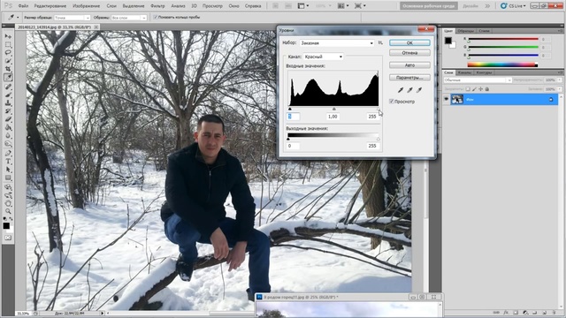Open the Параметры... options button
Image resolution: width=566 pixels, height=318 pixels.
409,78
